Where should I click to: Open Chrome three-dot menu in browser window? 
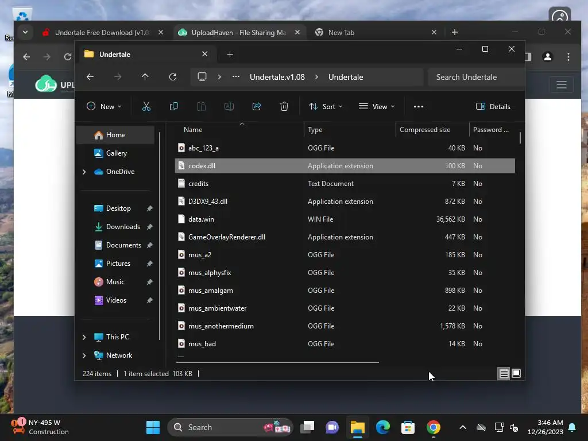click(x=568, y=57)
